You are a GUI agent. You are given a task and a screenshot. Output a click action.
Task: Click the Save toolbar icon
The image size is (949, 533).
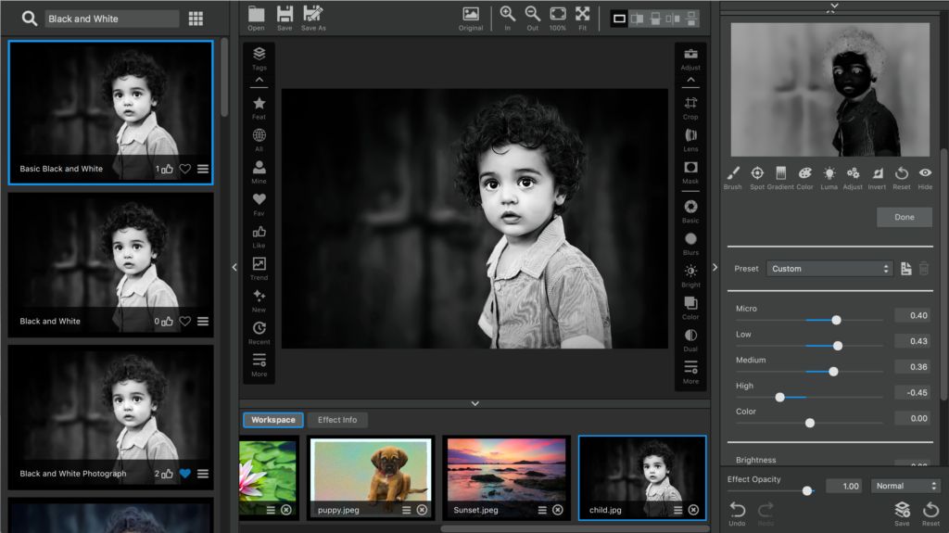[x=285, y=19]
